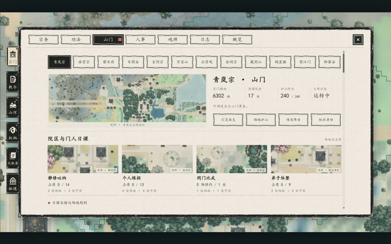The image size is (391, 244).
Task: Click the panel's vertical scrollbar thumb
Action: coord(344,63)
